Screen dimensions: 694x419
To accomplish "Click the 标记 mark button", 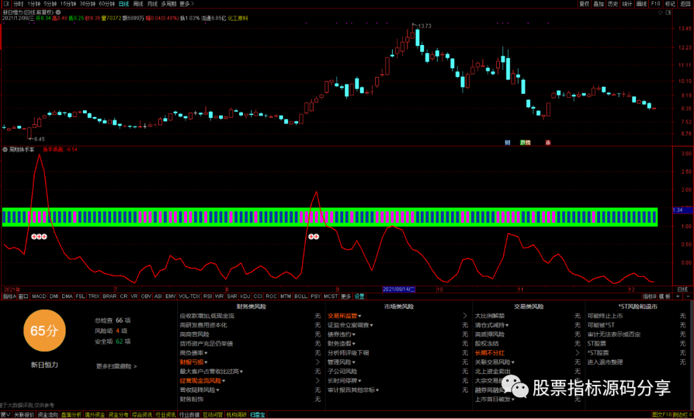I will tap(670, 4).
